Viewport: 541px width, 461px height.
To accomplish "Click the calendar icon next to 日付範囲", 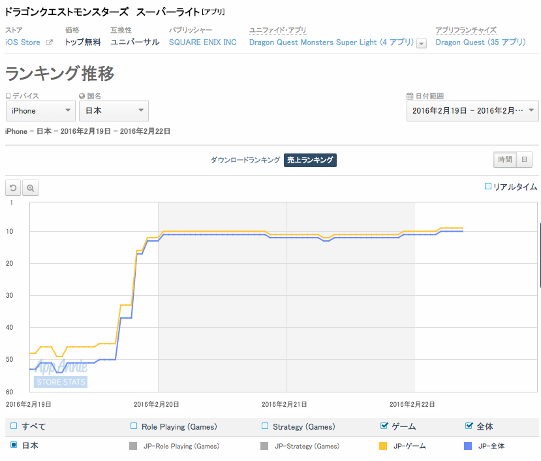I will pyautogui.click(x=410, y=96).
